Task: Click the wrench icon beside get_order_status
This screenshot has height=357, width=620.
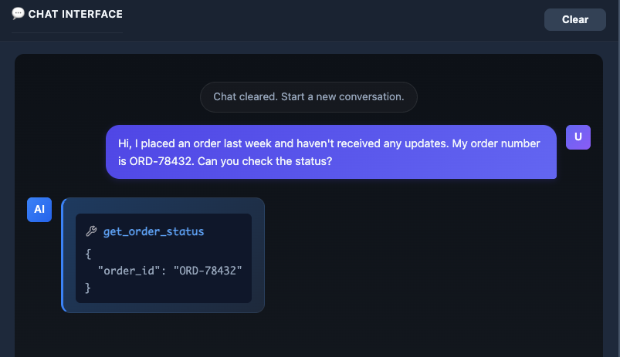Action: 91,231
